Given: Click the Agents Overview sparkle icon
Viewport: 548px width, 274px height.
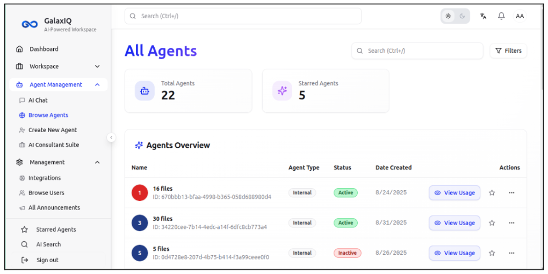Looking at the screenshot, I should pos(139,146).
